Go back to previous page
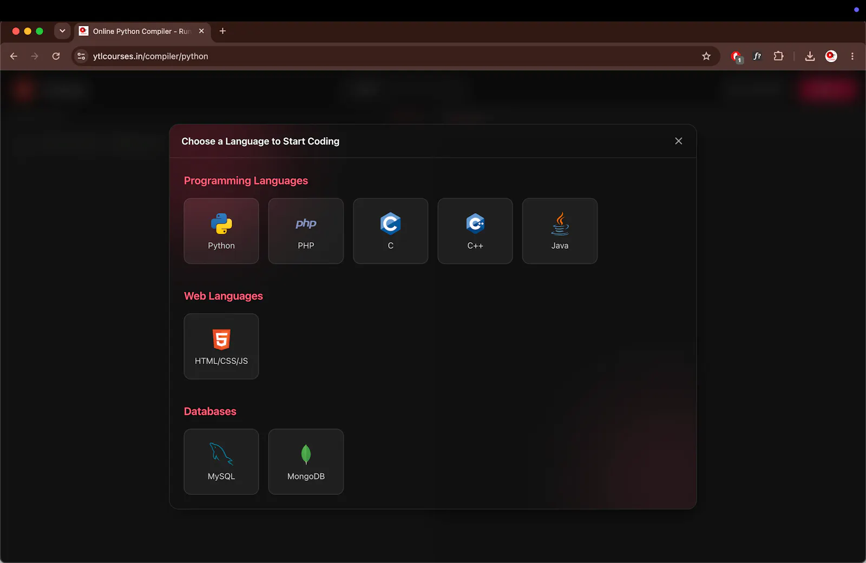866x563 pixels. 14,56
